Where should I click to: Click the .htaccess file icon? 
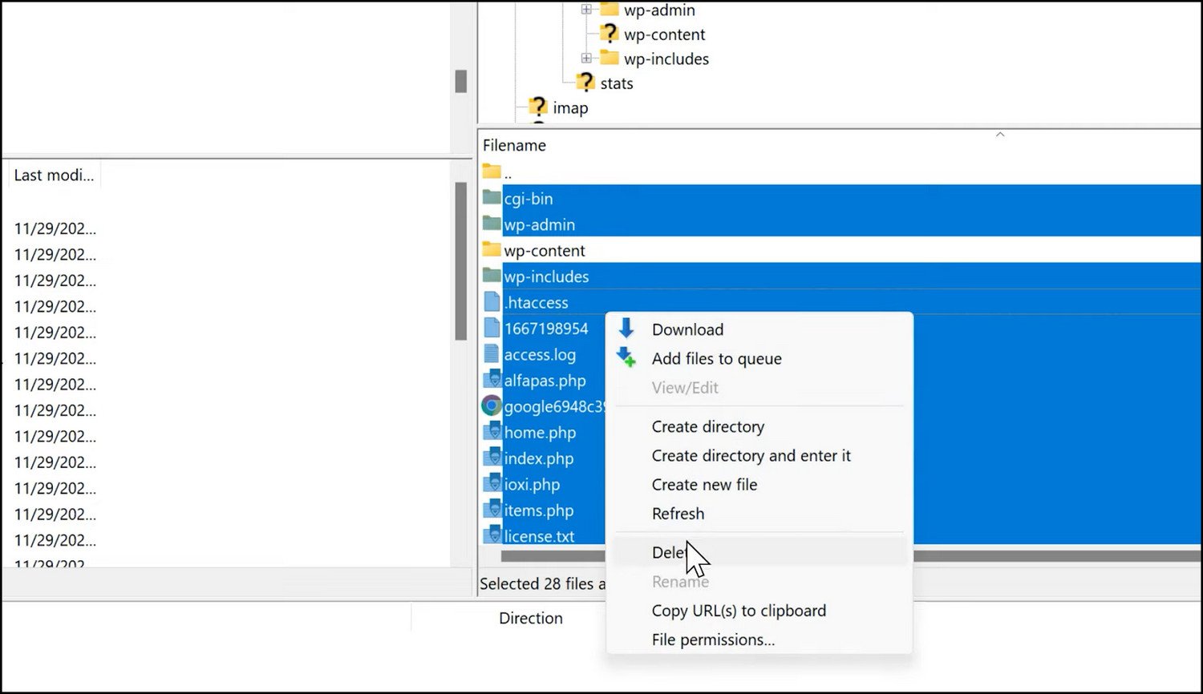tap(492, 302)
